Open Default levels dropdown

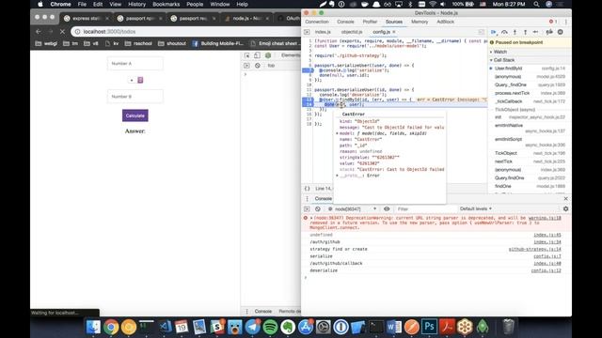tap(476, 208)
